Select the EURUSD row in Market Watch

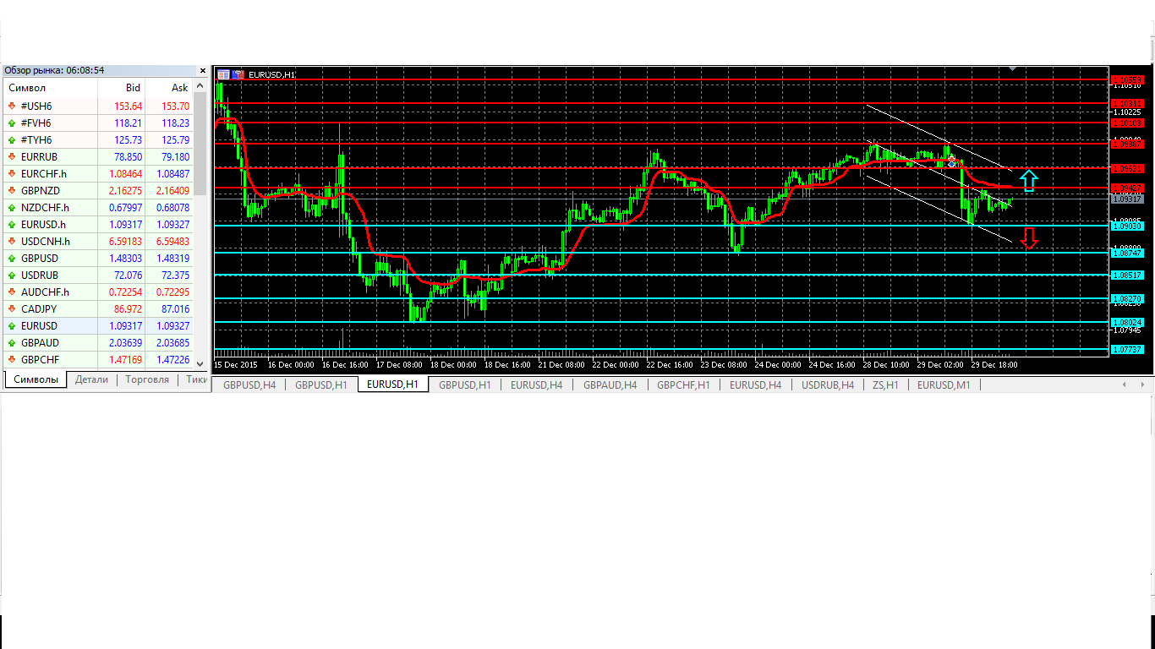pyautogui.click(x=98, y=326)
